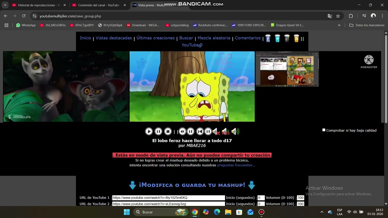
Task: Reset volumes with the RES speaker icon
Action: [226, 131]
